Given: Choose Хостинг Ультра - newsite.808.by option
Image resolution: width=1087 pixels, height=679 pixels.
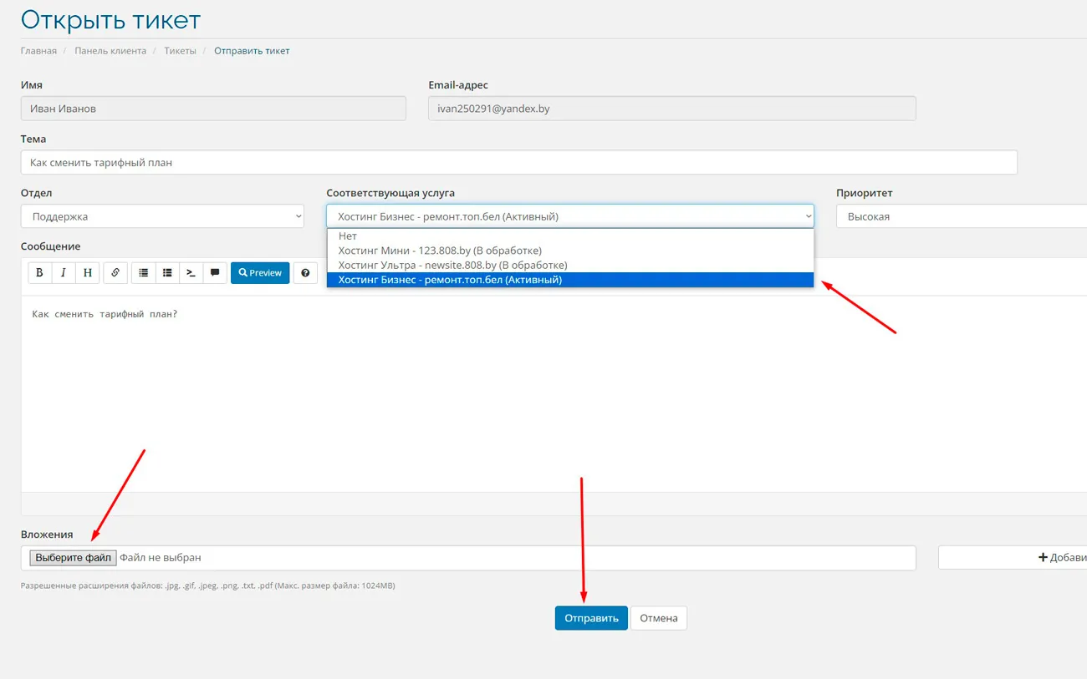Looking at the screenshot, I should 452,265.
